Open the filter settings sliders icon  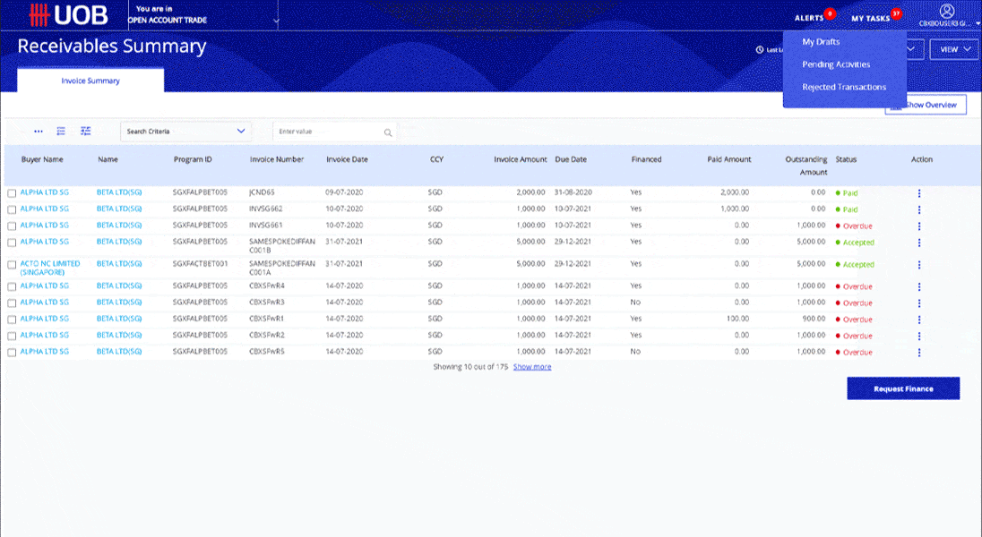(x=85, y=132)
